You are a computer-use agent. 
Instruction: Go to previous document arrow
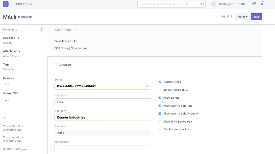tap(228, 17)
